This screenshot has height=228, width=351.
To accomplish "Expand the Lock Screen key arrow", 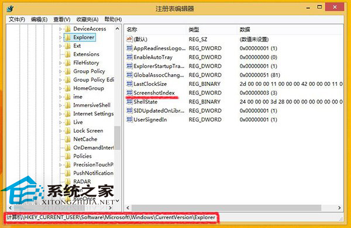I will click(60, 131).
